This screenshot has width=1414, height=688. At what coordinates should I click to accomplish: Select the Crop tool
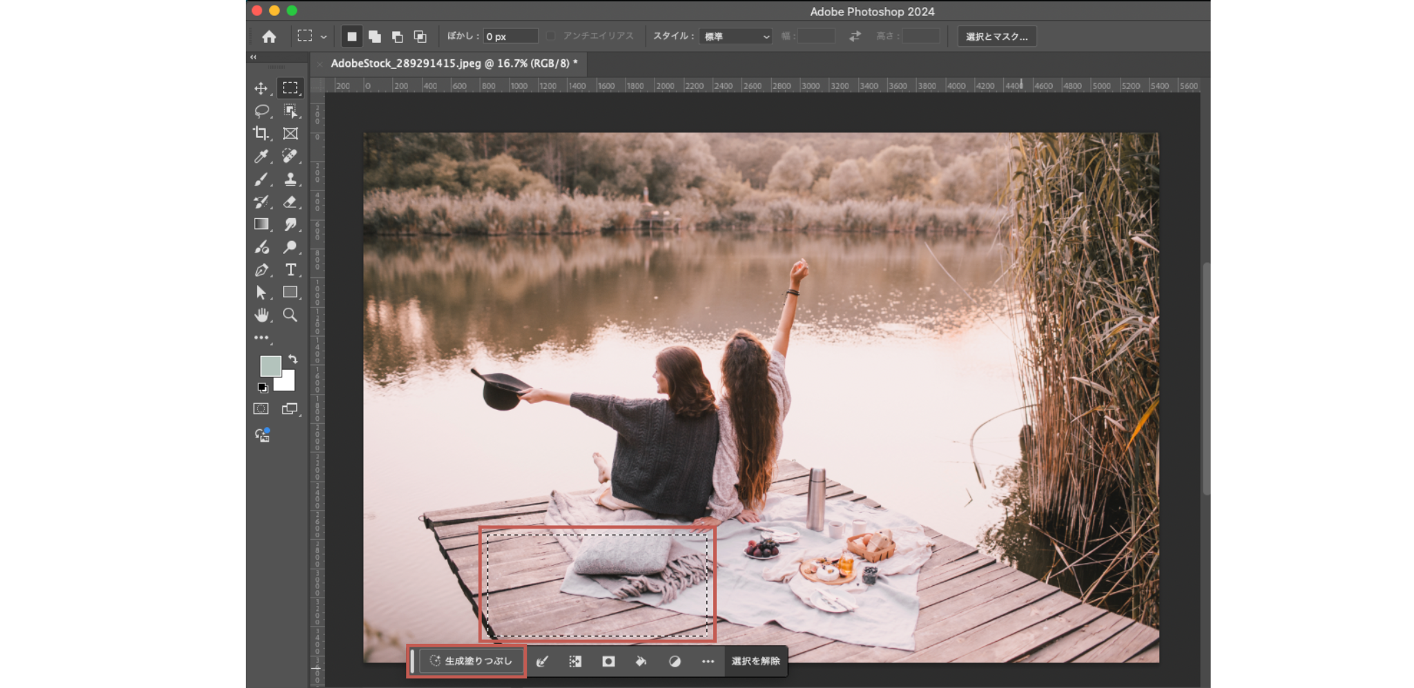coord(261,133)
